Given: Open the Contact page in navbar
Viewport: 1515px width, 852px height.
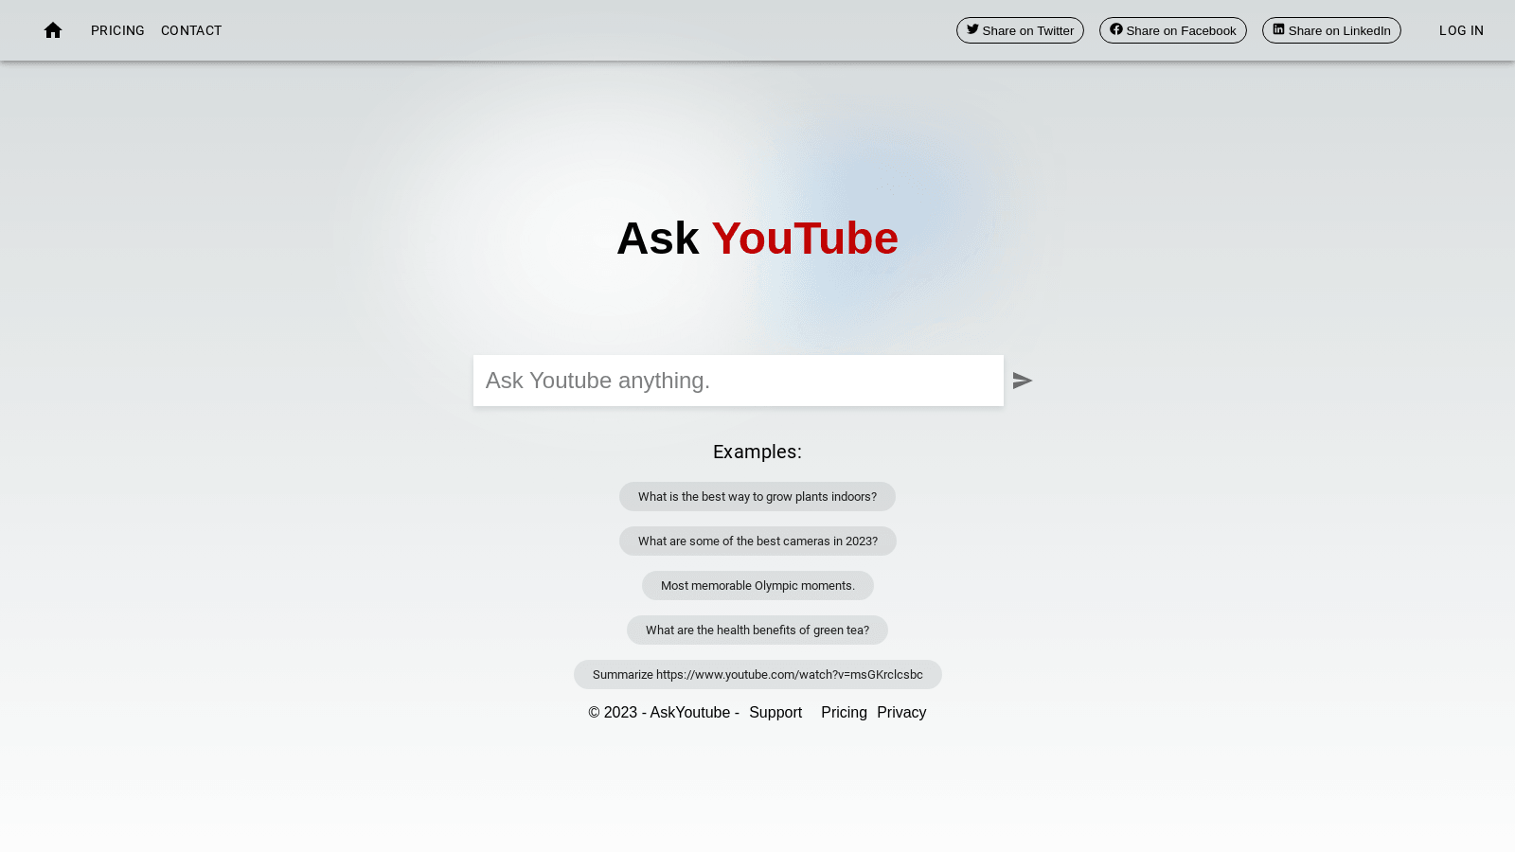Looking at the screenshot, I should pyautogui.click(x=191, y=30).
